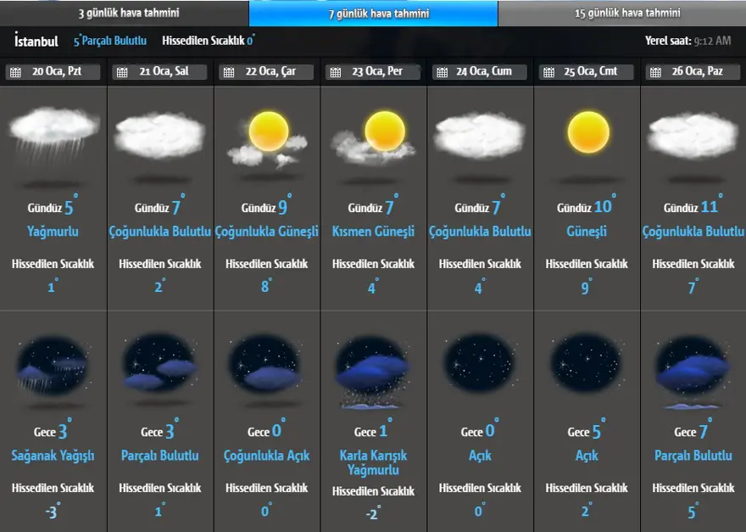Click the sun icon for 25 Oca daytime
746x532 pixels.
[588, 133]
